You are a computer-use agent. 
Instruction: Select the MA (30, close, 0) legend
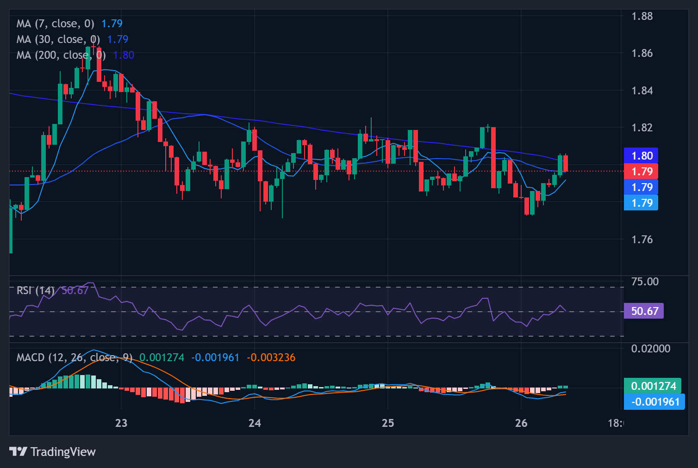click(58, 39)
